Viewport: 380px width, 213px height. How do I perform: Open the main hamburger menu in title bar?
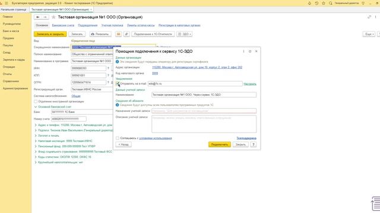7,3
